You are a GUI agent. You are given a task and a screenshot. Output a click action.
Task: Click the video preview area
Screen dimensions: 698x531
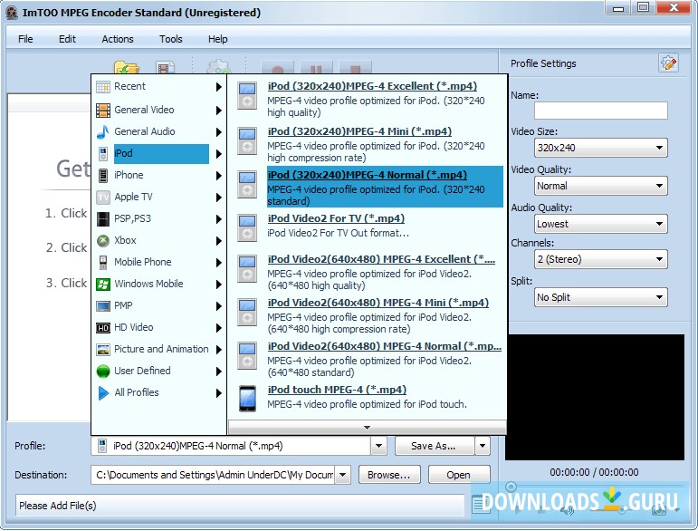[595, 398]
